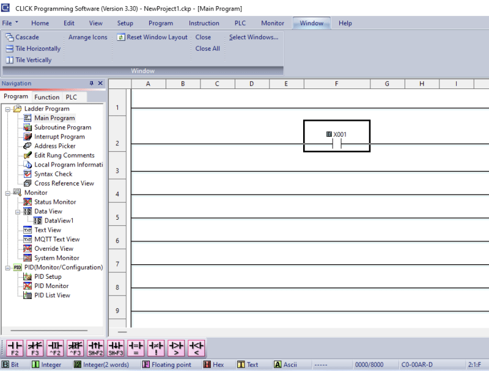Screen dimensions: 489x371
Task: Open Cross Reference View
Action: click(x=64, y=183)
